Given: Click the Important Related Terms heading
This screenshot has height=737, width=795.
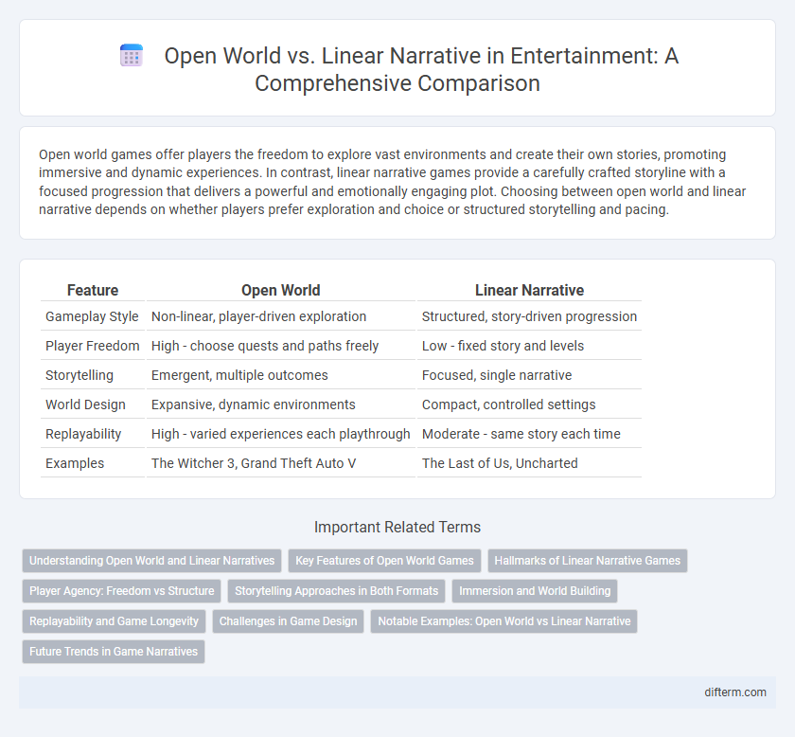Looking at the screenshot, I should tap(397, 527).
